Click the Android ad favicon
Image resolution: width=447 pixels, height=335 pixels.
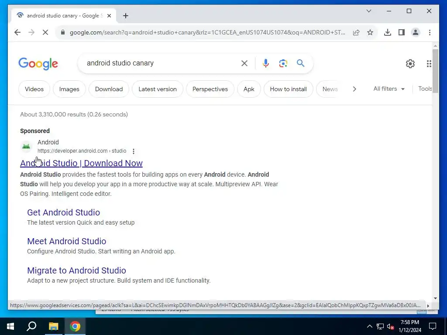[26, 147]
